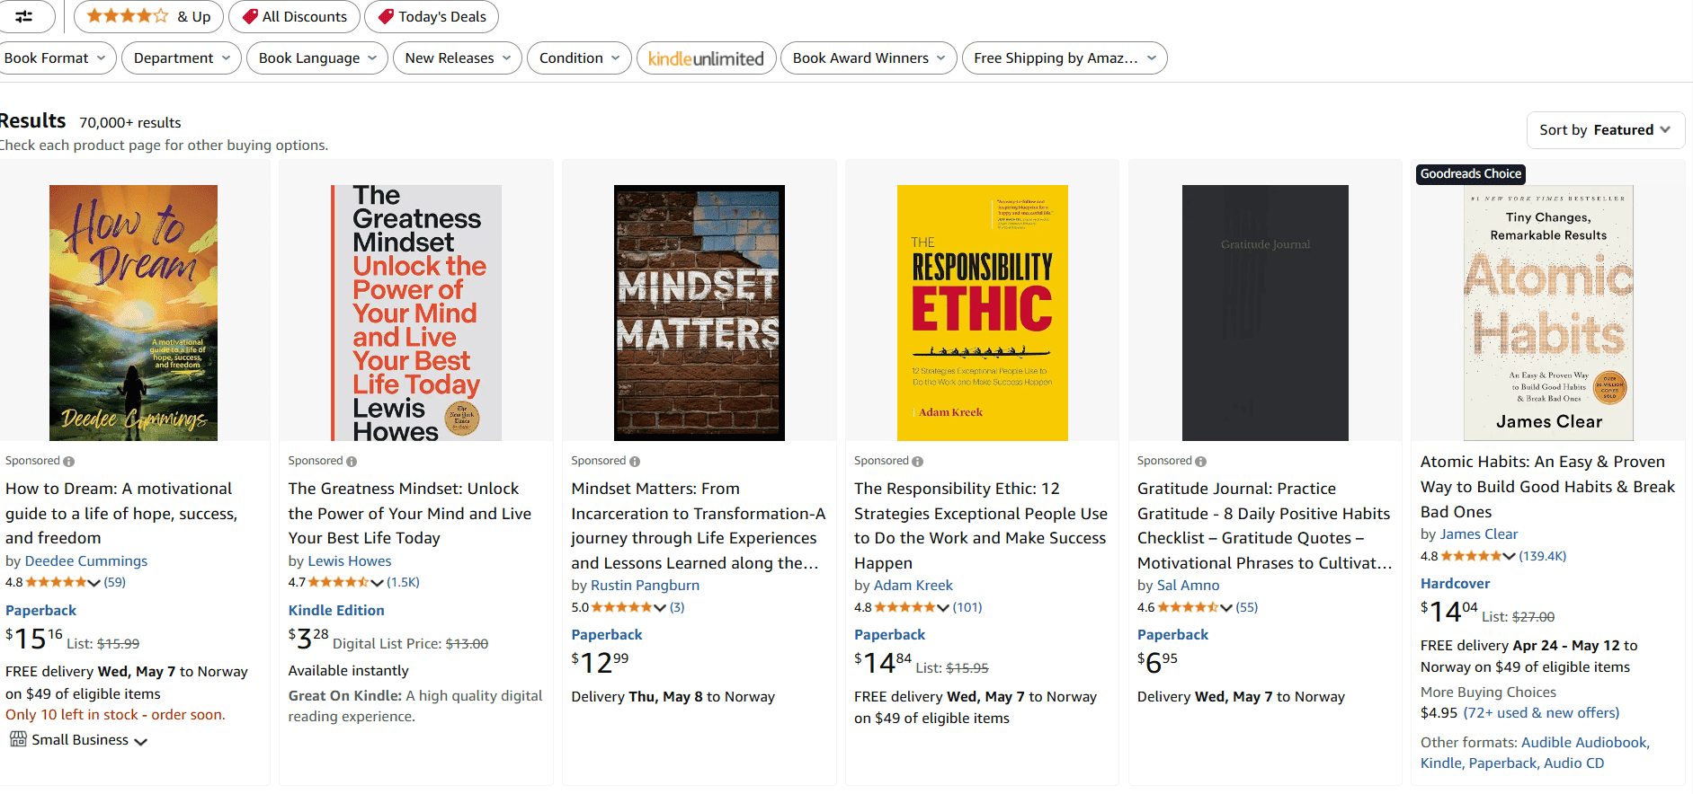Click $14.84 price of Responsibility Ethic

click(883, 663)
